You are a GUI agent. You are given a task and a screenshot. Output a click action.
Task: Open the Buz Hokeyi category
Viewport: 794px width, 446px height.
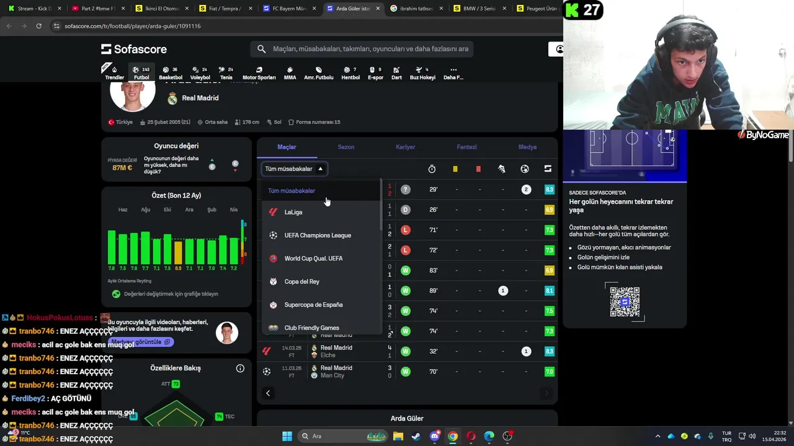(x=422, y=73)
